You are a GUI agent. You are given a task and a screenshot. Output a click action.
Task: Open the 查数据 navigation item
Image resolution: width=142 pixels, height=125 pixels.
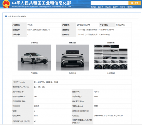123,7
